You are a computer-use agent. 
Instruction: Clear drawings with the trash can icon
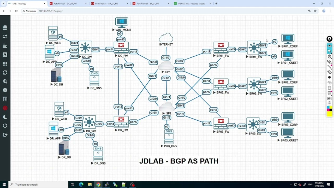click(329, 88)
